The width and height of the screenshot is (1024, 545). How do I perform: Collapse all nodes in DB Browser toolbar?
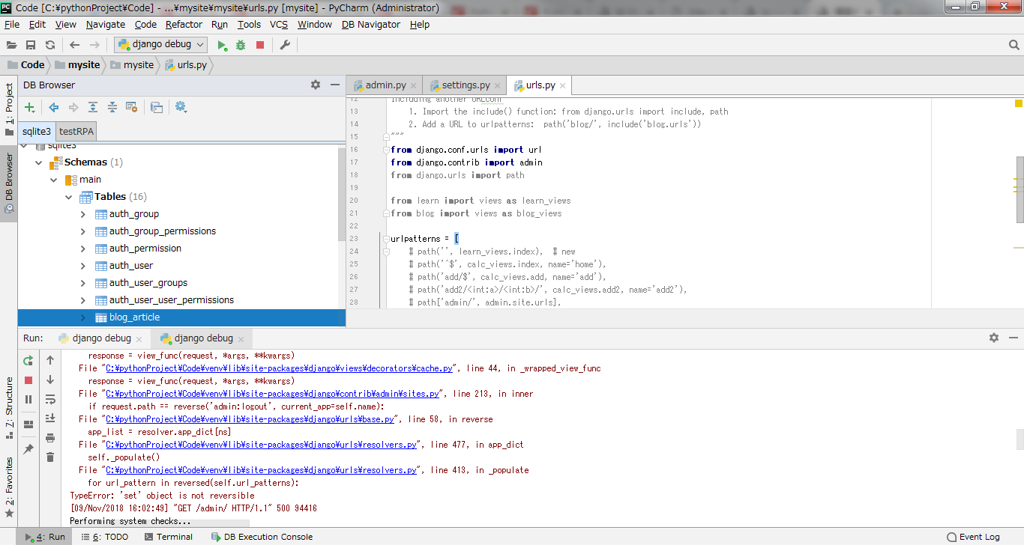pos(112,107)
